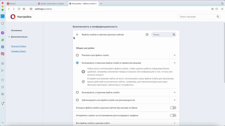Go back from cookies page with arrow

[x=77, y=35]
